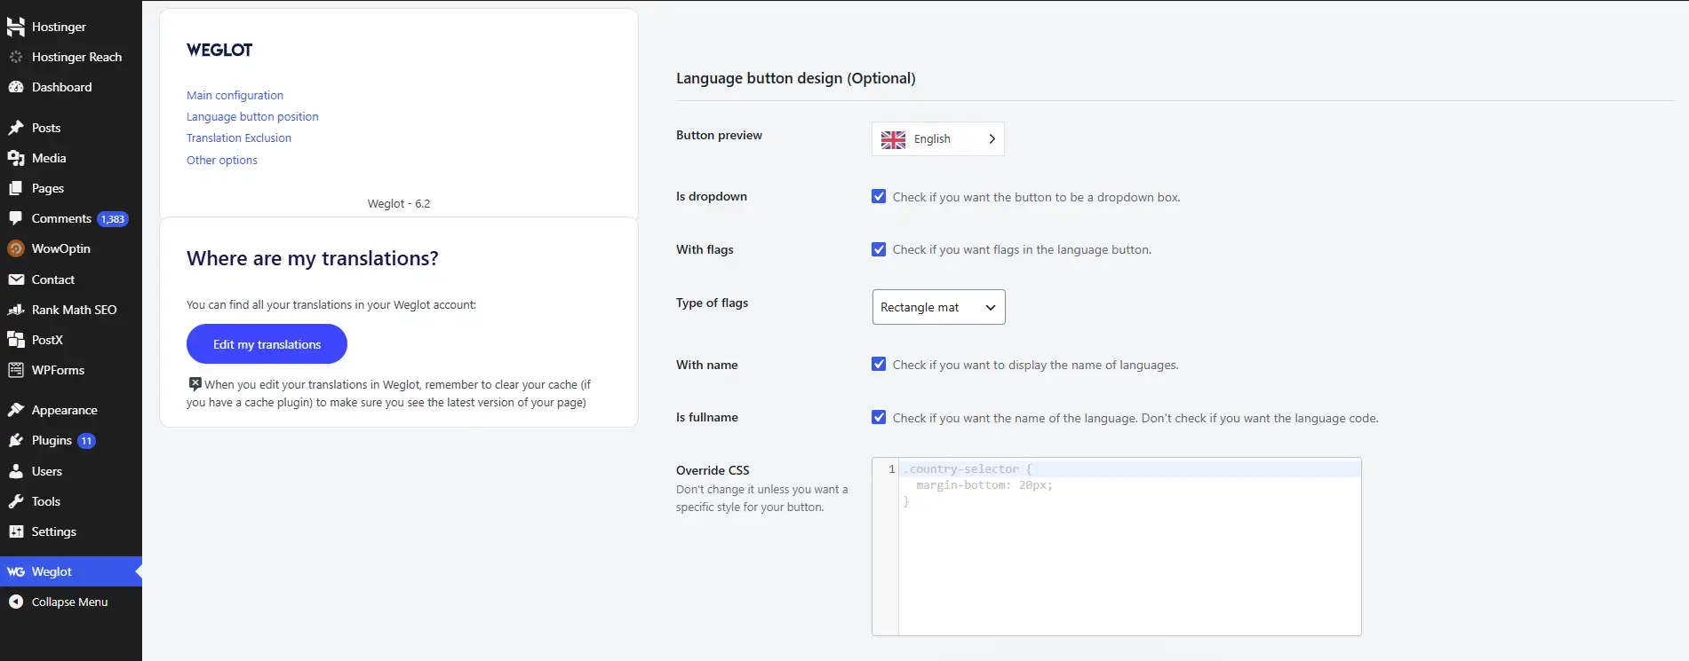This screenshot has height=661, width=1689.
Task: Open the WPForms menu
Action: pyautogui.click(x=71, y=370)
